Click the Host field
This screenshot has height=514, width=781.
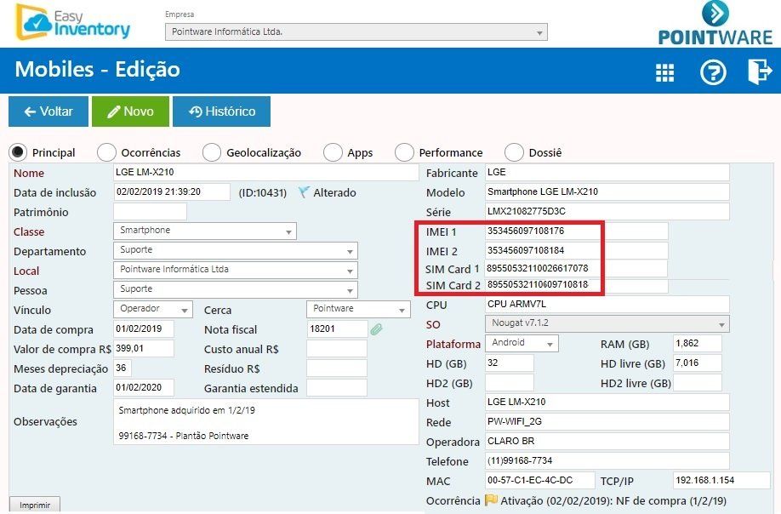[607, 402]
